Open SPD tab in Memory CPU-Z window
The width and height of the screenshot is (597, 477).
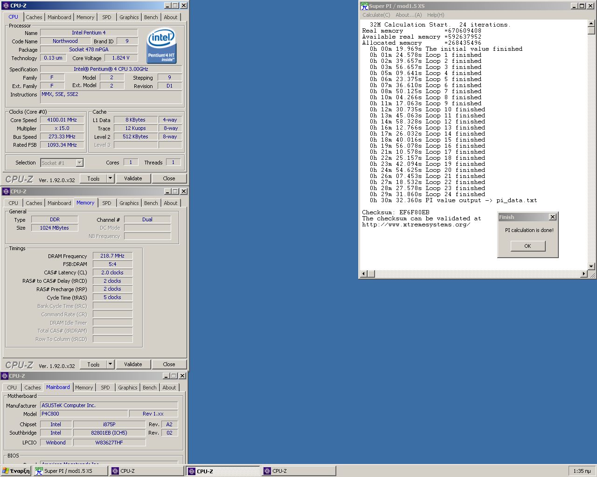pyautogui.click(x=107, y=203)
